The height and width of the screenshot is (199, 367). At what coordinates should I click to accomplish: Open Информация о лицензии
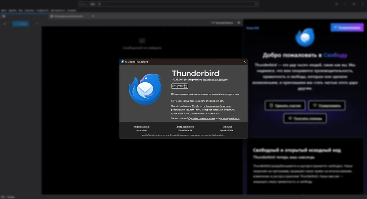click(x=141, y=128)
